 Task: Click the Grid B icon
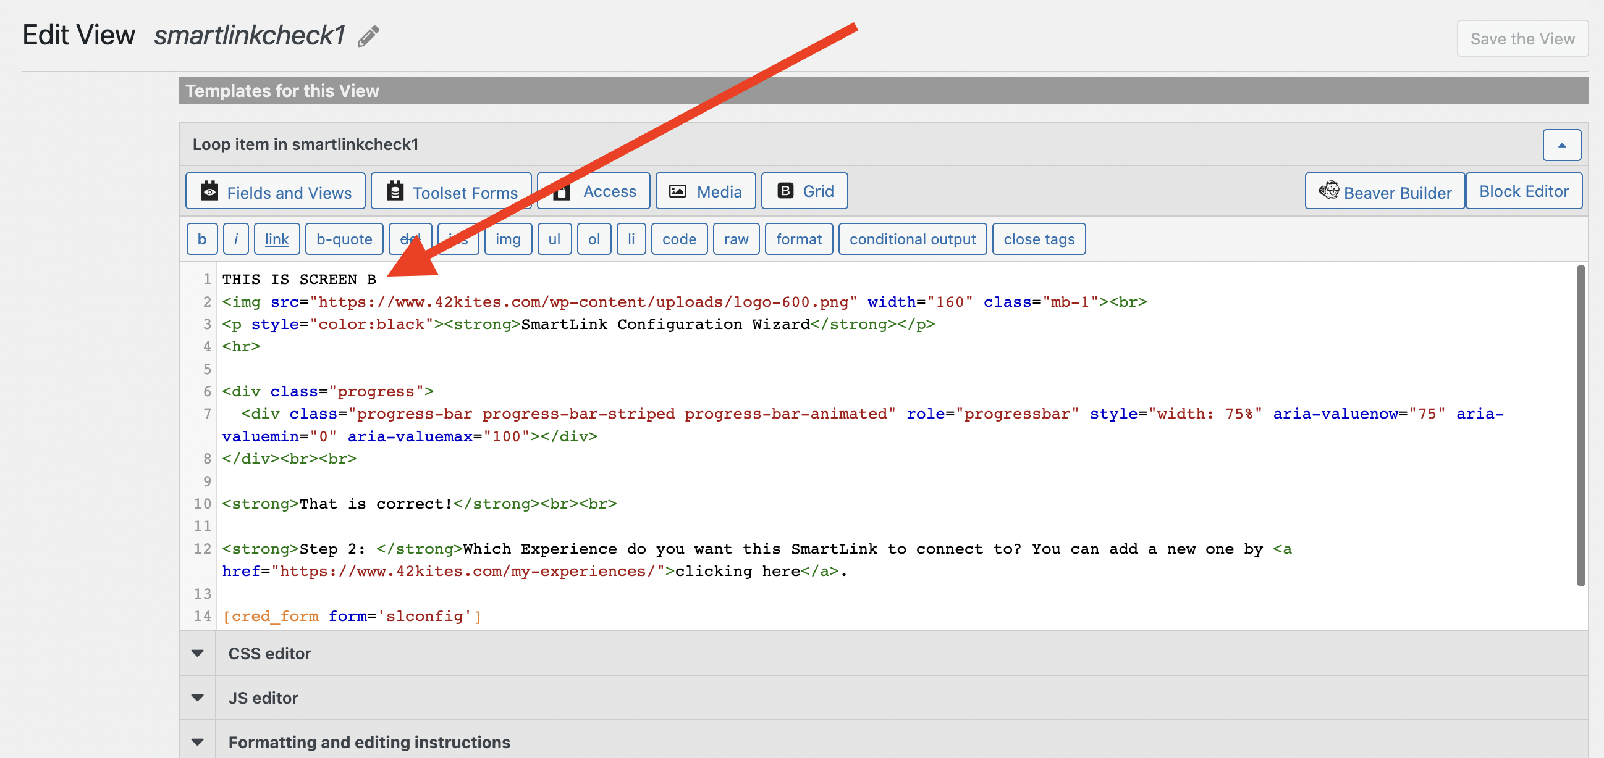pyautogui.click(x=786, y=191)
